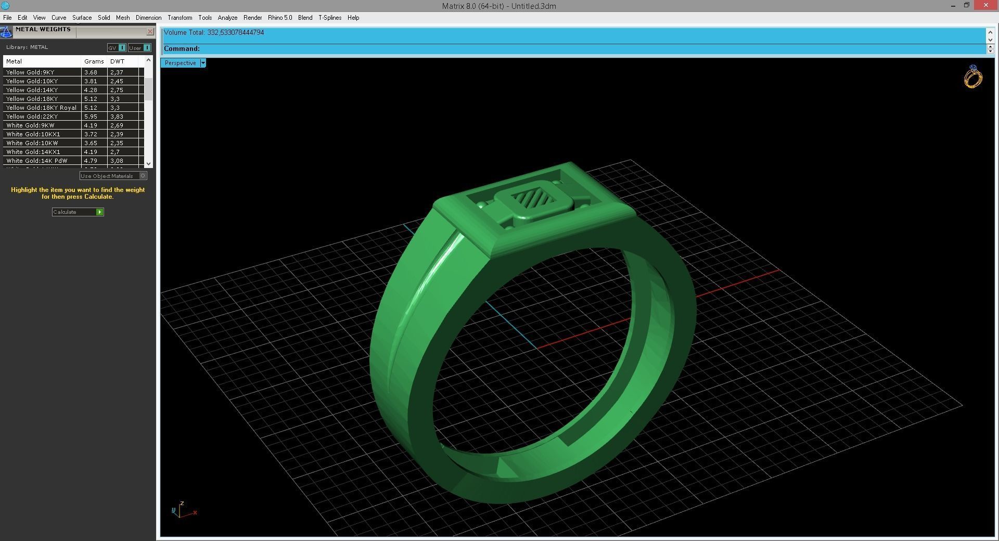This screenshot has width=999, height=541.
Task: Click metal list scroll up arrow
Action: point(149,60)
